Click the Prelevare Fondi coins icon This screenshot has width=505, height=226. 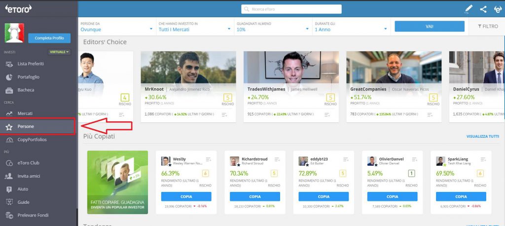[9, 215]
